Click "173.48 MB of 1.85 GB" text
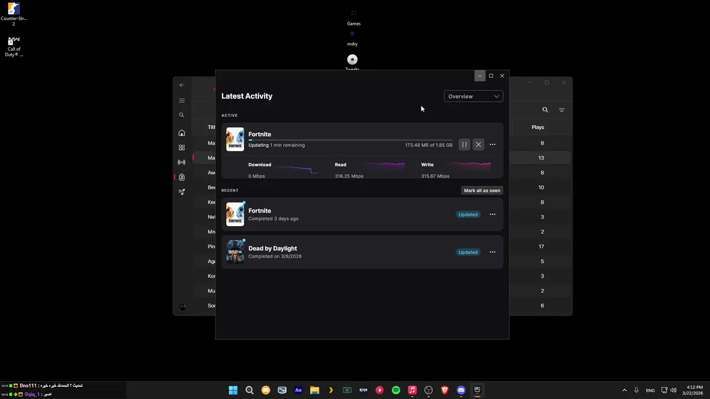This screenshot has width=710, height=399. (428, 145)
